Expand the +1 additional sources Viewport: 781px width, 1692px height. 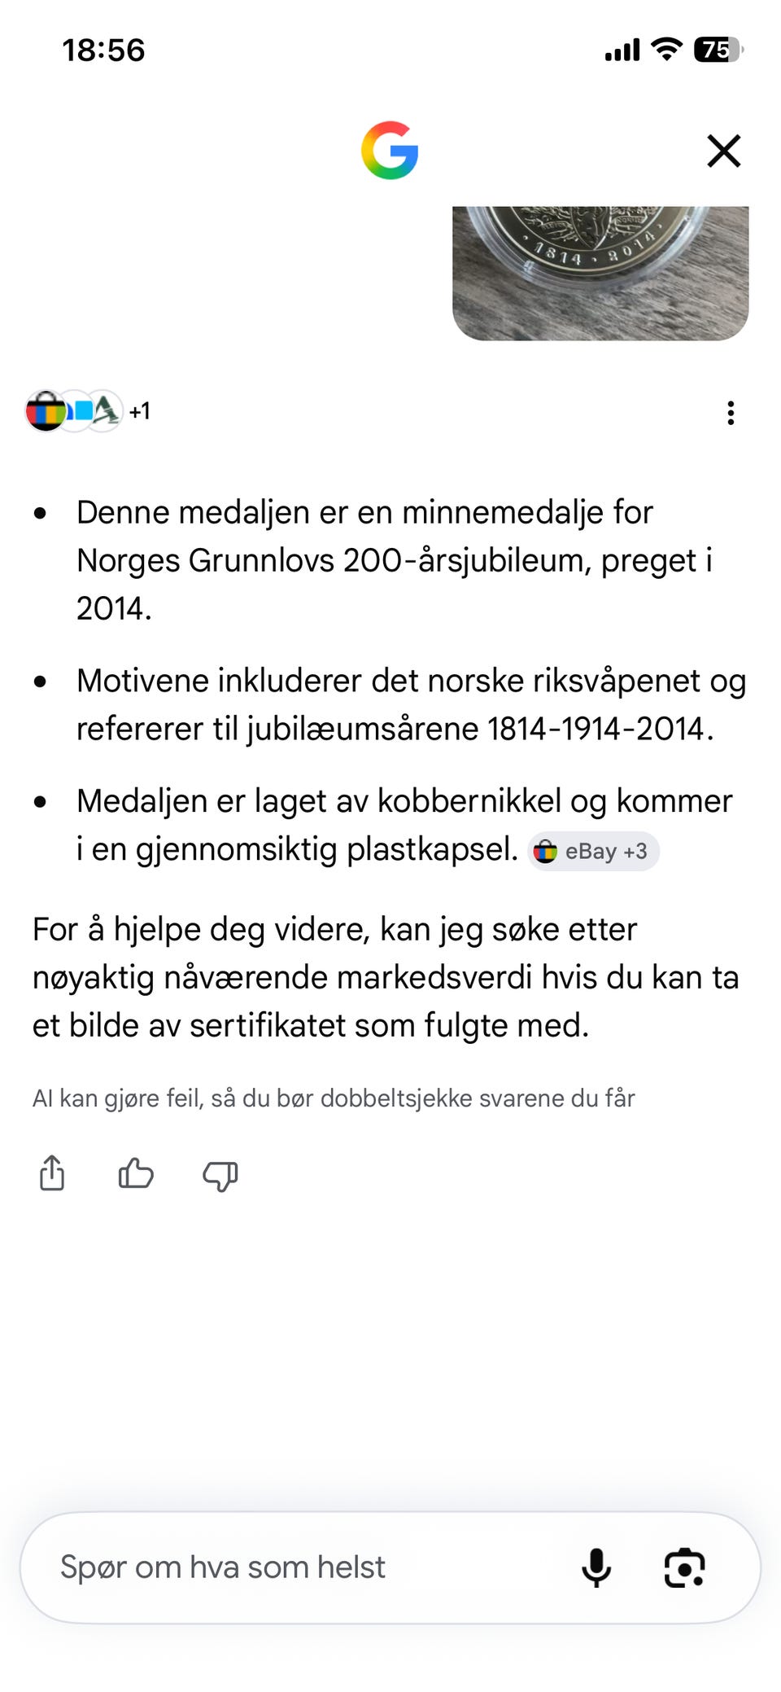(140, 411)
